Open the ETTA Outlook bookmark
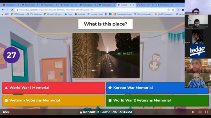This screenshot has height=118, width=211. tap(18, 14)
